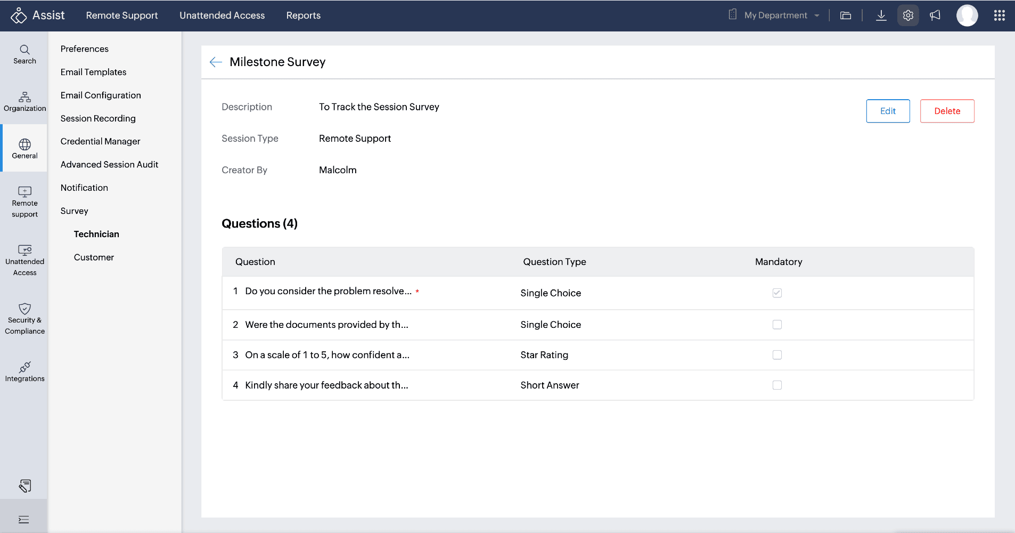Click the Edit button

point(888,111)
